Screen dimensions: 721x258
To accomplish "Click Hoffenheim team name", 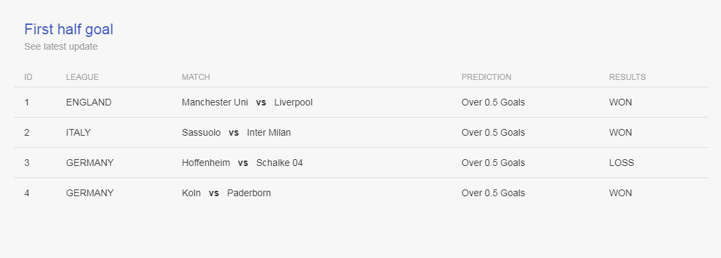I will coord(206,163).
